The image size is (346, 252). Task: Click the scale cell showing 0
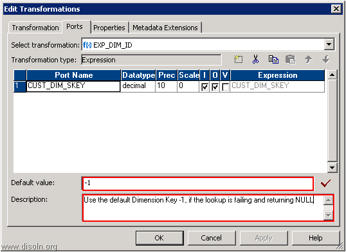[188, 86]
